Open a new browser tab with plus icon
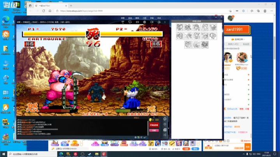Screen dimensions: 280x157 (x=71, y=6)
